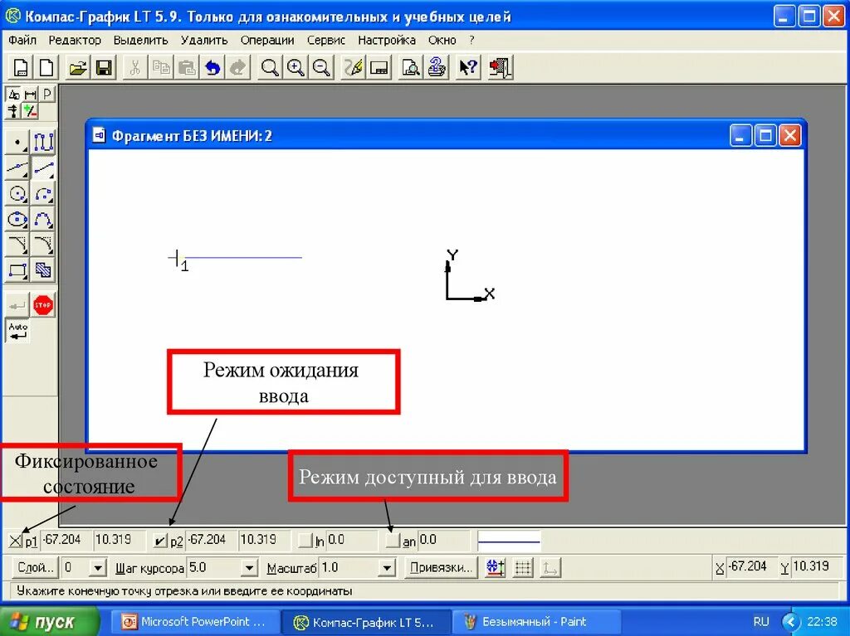The height and width of the screenshot is (636, 850).
Task: Click the exit program door icon
Action: 500,68
